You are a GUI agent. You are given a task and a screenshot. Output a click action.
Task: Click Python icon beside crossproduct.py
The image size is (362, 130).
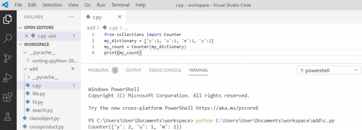pos(25,126)
